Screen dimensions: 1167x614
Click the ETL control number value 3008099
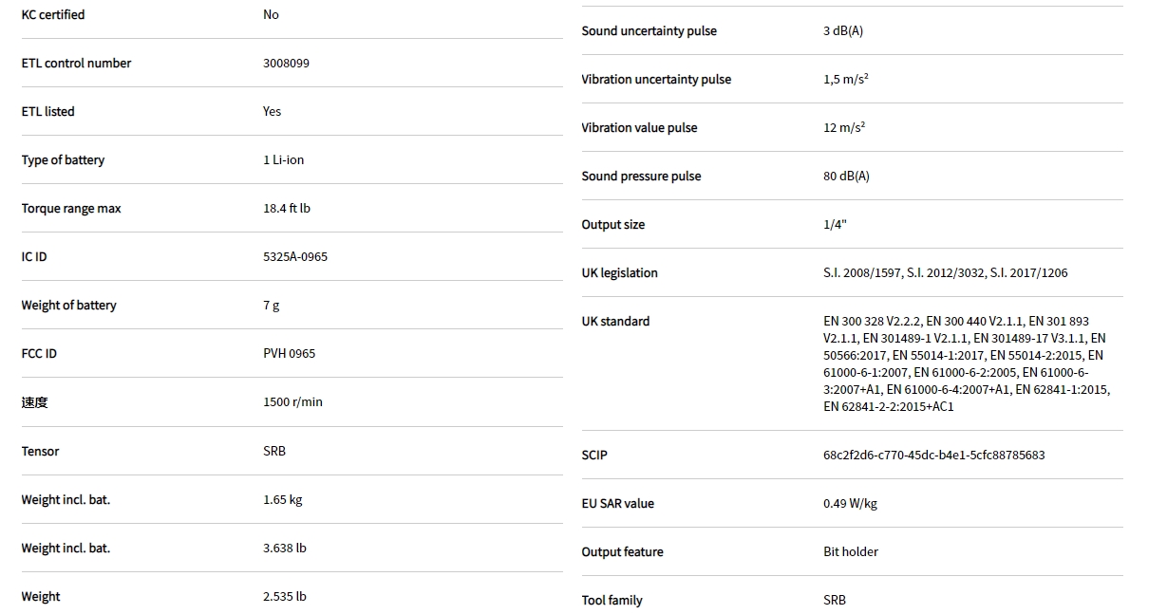tap(286, 64)
